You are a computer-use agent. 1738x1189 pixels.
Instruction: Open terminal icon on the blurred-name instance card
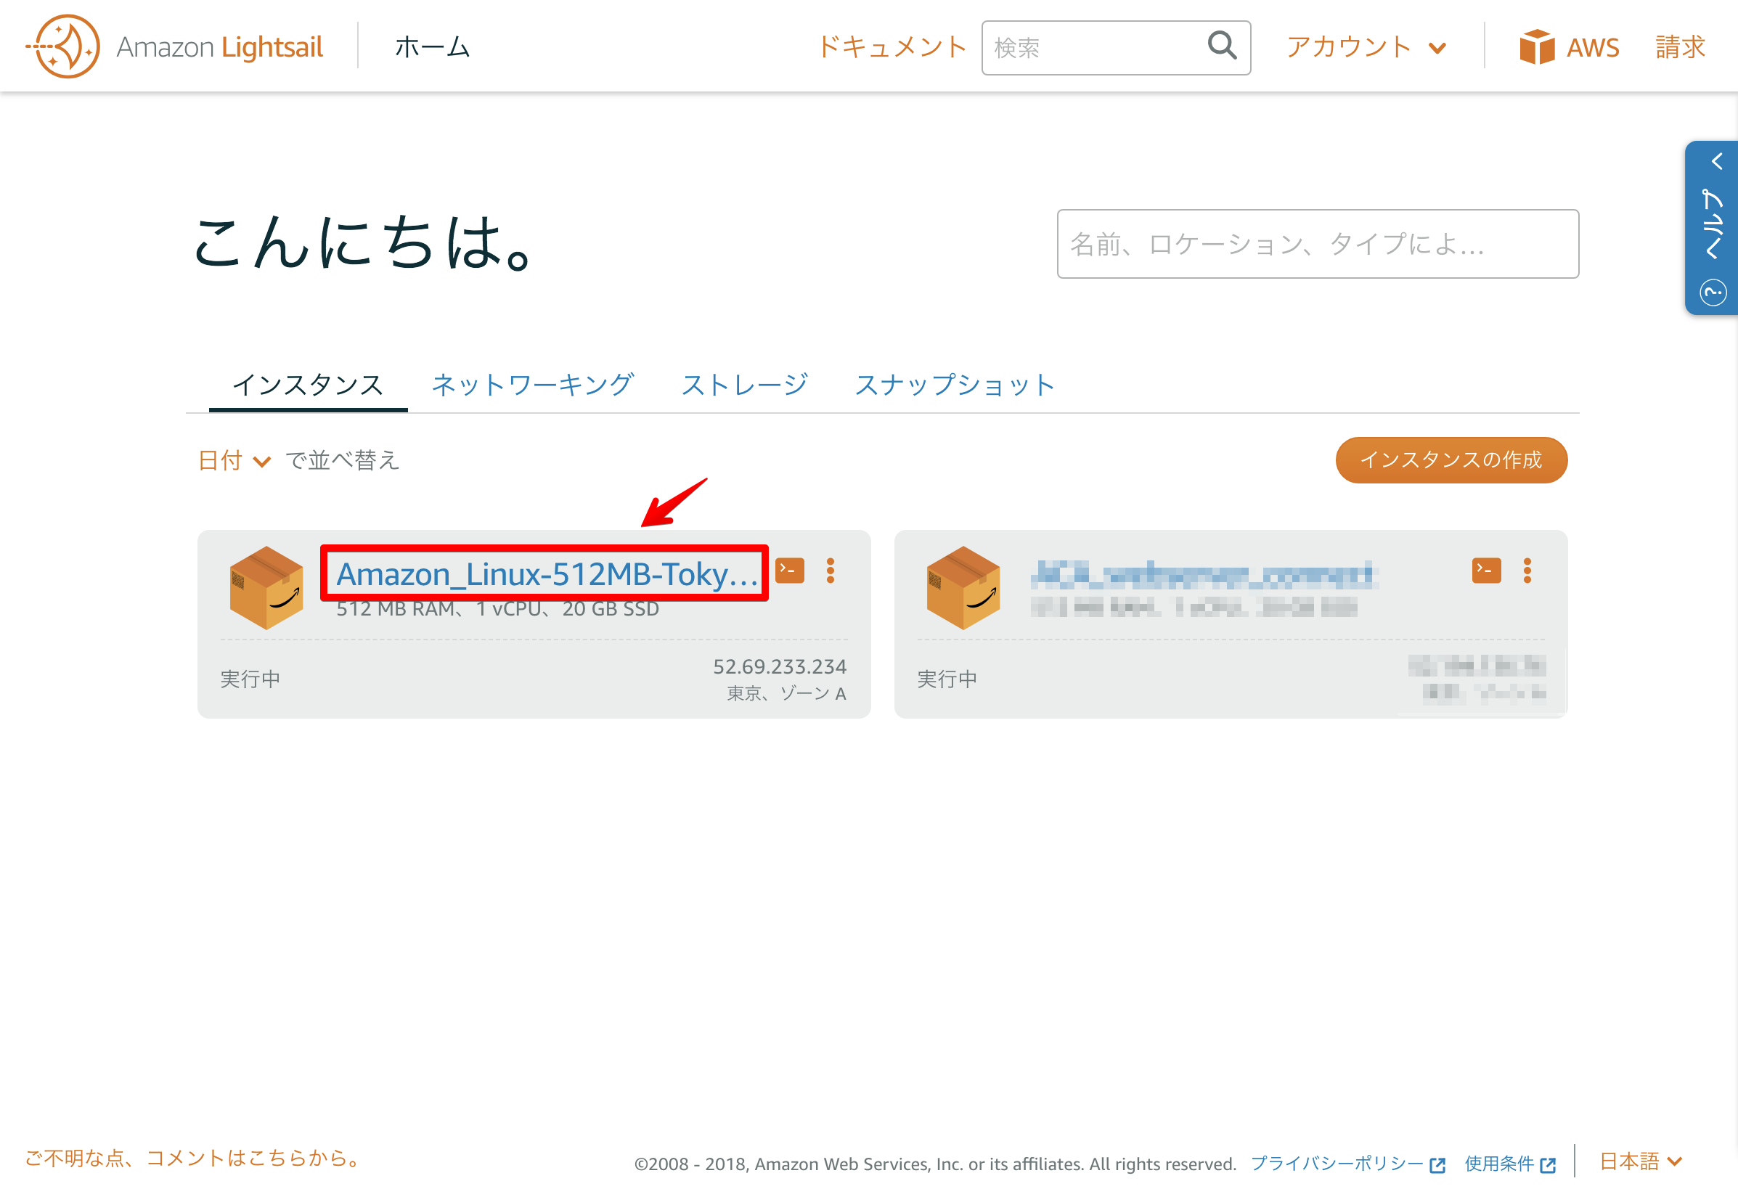pos(1487,571)
